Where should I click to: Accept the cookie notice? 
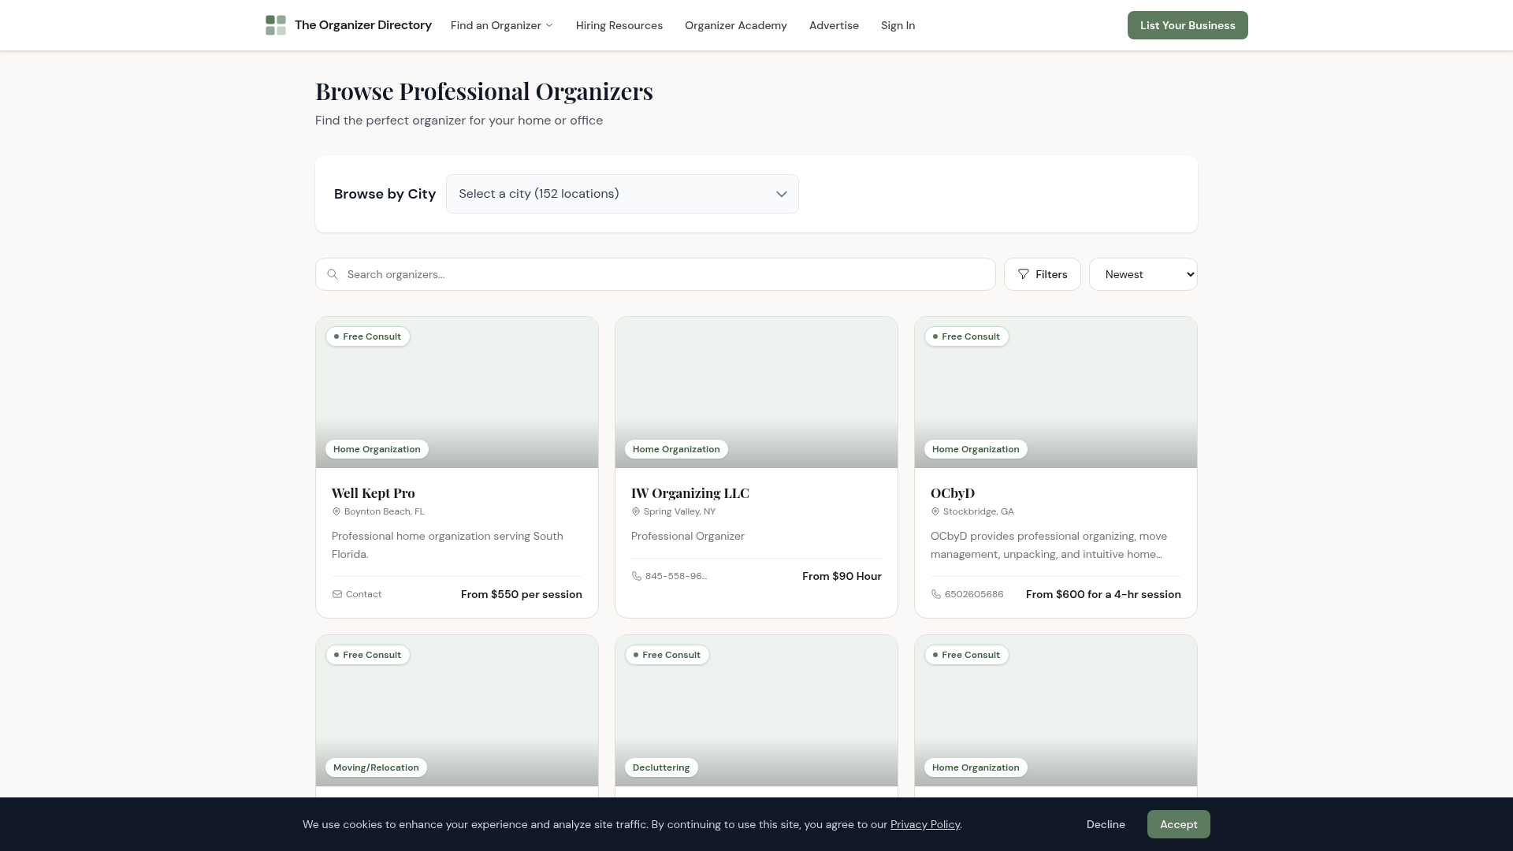1179,824
